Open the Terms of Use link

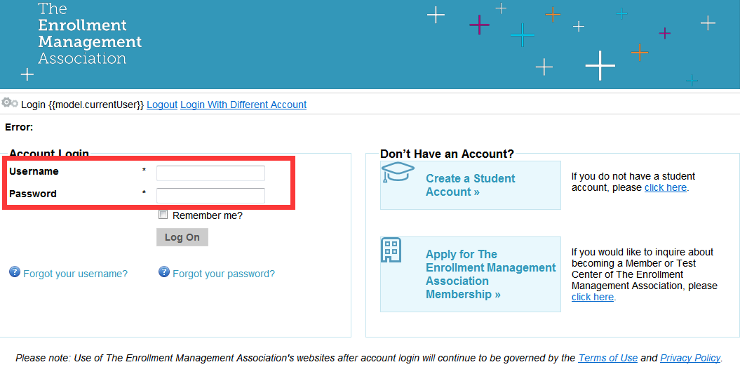tap(608, 358)
